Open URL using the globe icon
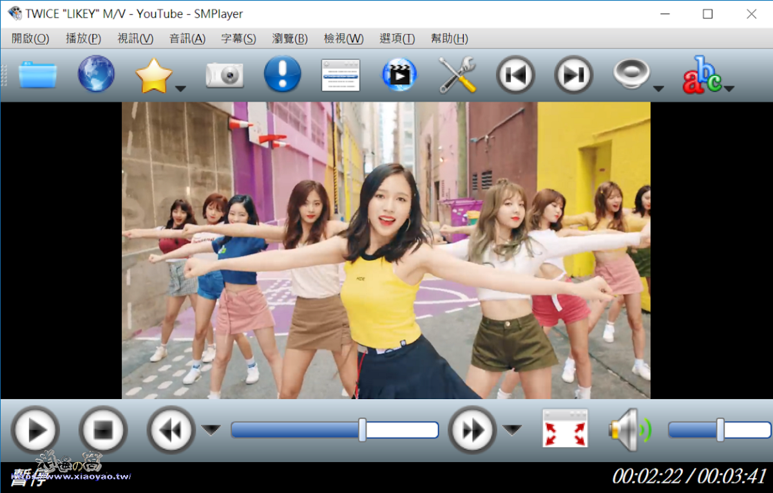 (x=96, y=74)
